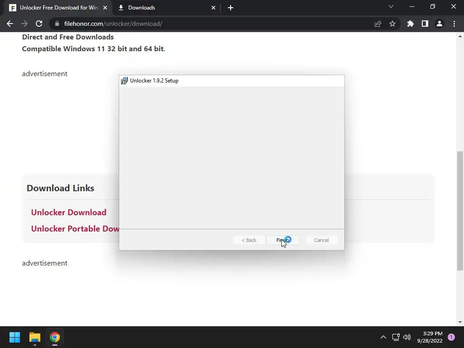This screenshot has width=464, height=348.
Task: Close the Unlocker Free Download tab
Action: (x=105, y=8)
